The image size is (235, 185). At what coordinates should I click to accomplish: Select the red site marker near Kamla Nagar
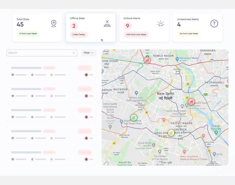147,60
